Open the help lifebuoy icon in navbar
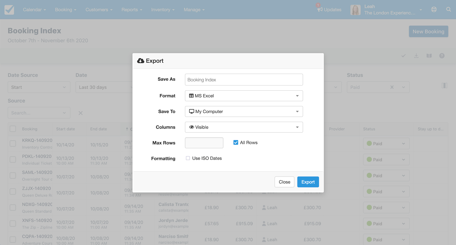This screenshot has height=245, width=456. click(x=434, y=10)
